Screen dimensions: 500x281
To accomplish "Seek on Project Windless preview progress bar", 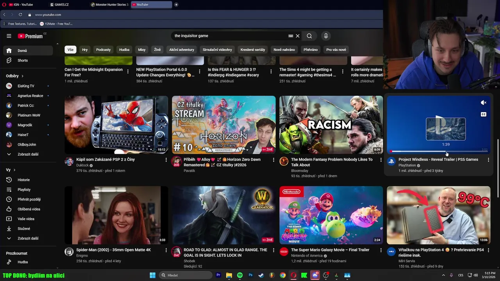I will tap(439, 151).
